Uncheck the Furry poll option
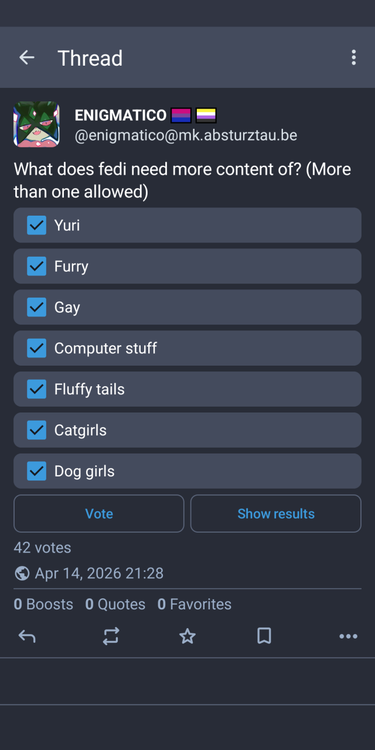 [x=37, y=266]
